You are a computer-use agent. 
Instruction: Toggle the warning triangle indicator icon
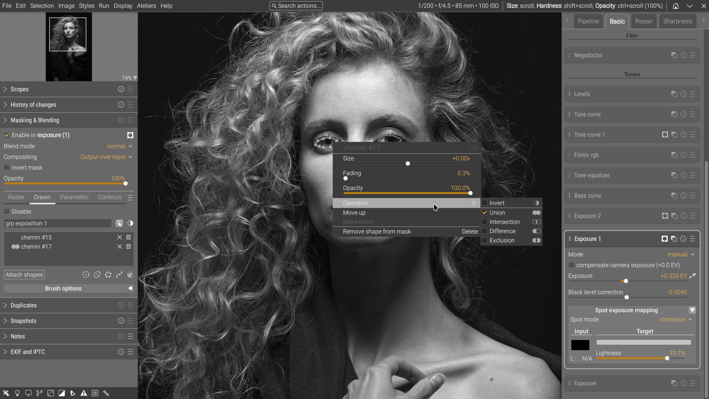[x=84, y=393]
